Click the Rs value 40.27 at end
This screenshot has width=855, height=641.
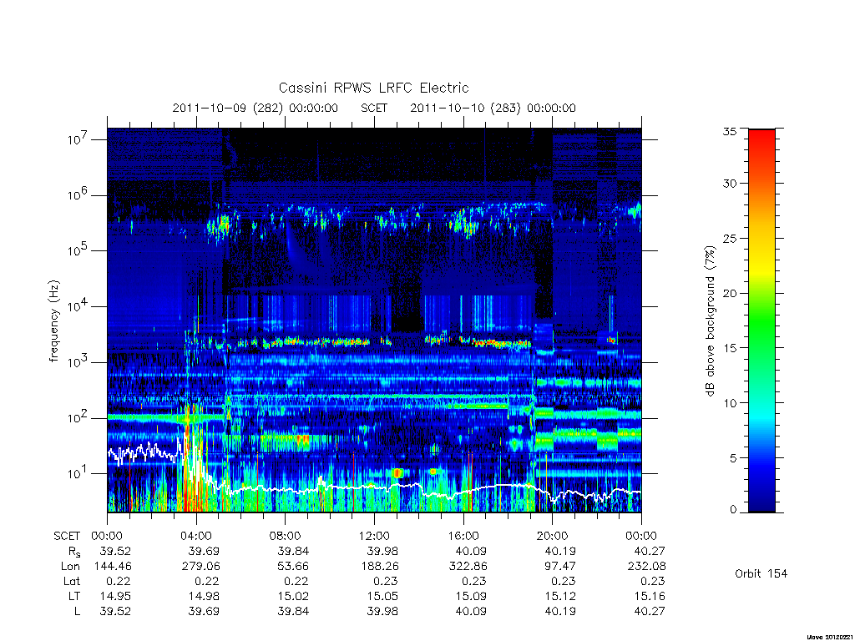coord(650,551)
